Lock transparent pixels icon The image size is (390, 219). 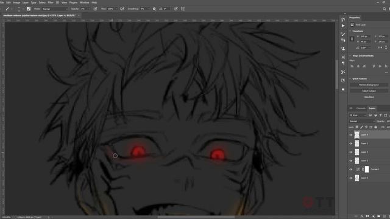point(357,127)
